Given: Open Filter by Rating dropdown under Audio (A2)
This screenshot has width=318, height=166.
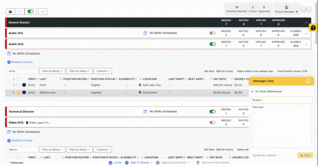Looking at the screenshot, I should coord(52,71).
